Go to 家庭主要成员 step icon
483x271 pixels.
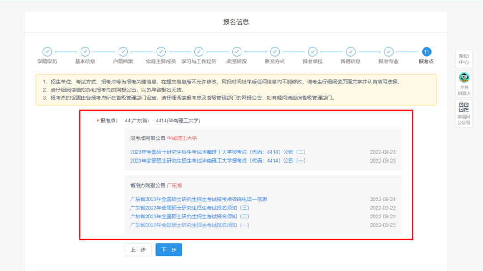[x=161, y=52]
